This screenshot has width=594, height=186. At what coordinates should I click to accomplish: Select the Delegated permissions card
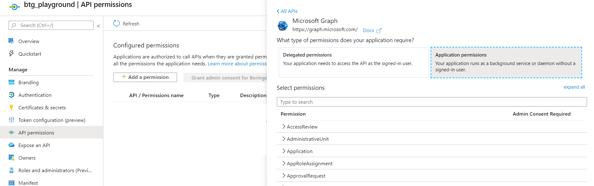point(353,63)
